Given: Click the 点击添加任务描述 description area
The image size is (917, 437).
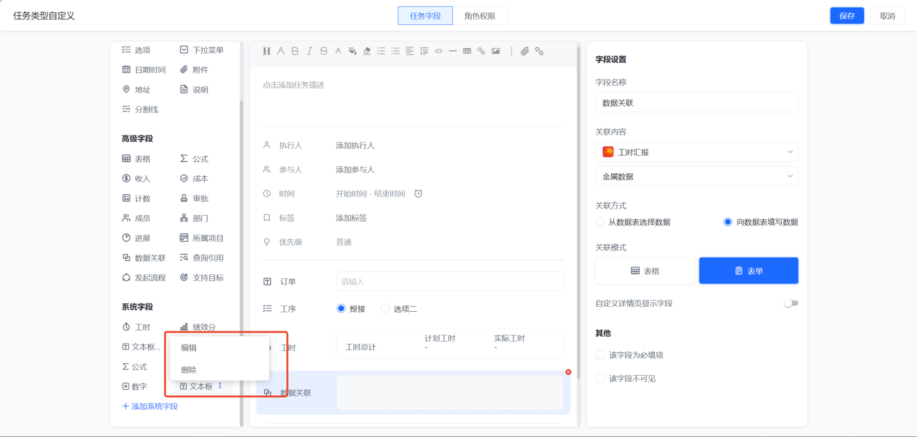Looking at the screenshot, I should (x=293, y=85).
